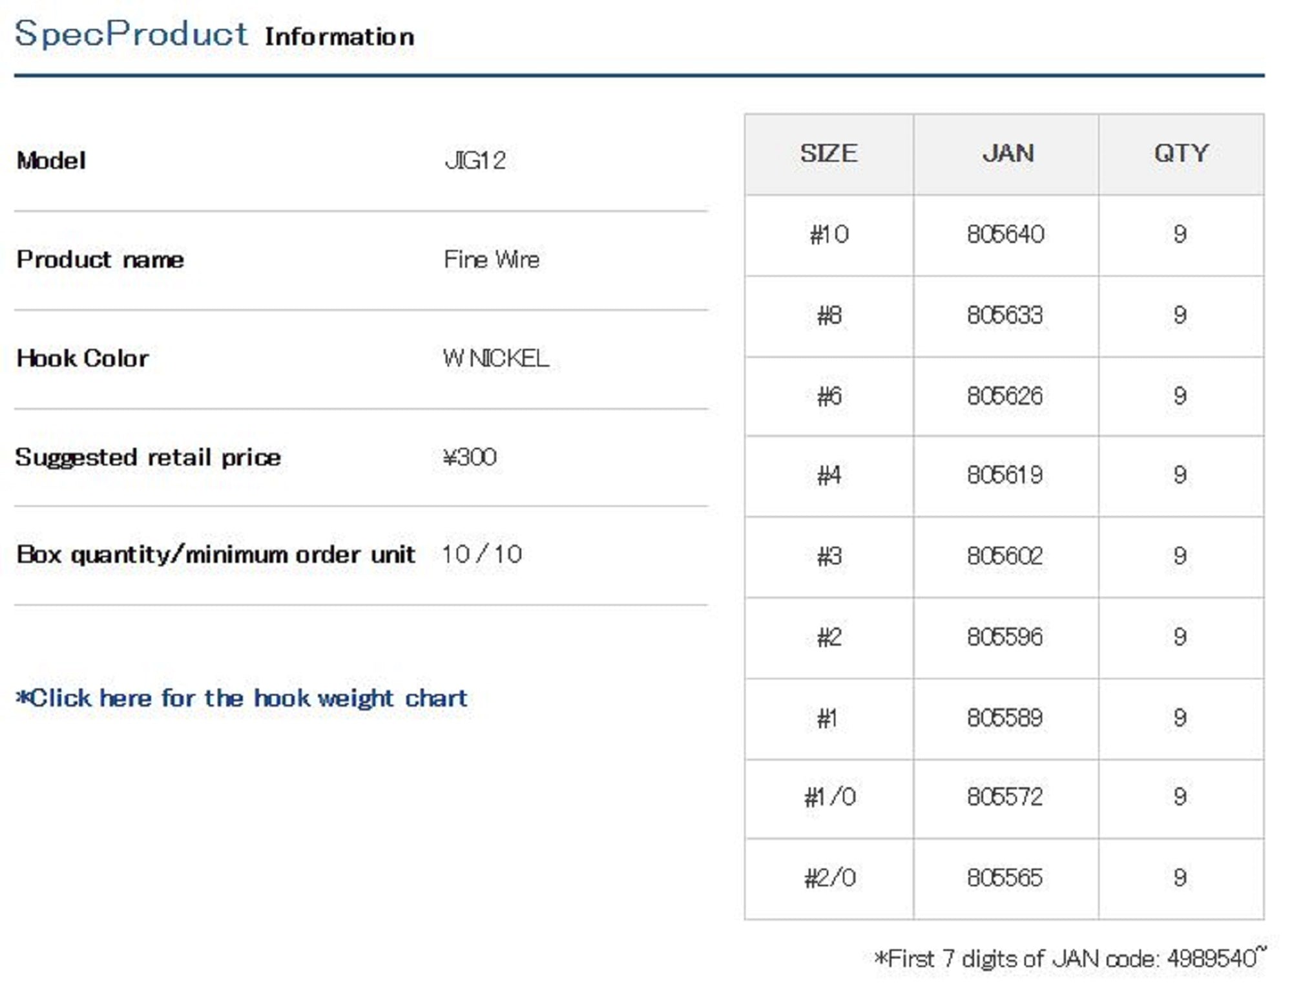
Task: Click the #3 size cell
Action: [829, 556]
